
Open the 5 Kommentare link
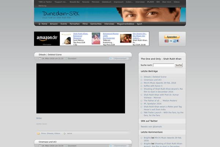click(x=120, y=58)
